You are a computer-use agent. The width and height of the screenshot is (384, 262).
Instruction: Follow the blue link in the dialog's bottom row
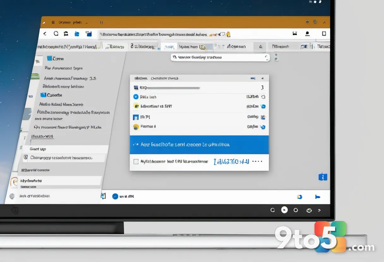pyautogui.click(x=231, y=162)
